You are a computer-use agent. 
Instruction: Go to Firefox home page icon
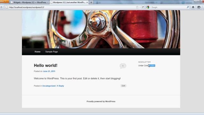193,7
